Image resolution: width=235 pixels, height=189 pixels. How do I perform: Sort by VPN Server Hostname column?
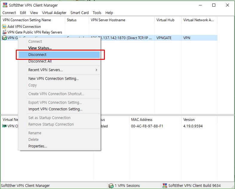(122, 20)
